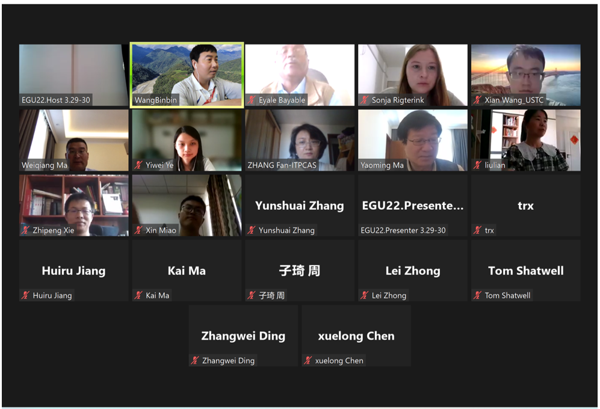The image size is (600, 409).
Task: Click the Yunshuai Zhang participant tile
Action: point(300,206)
